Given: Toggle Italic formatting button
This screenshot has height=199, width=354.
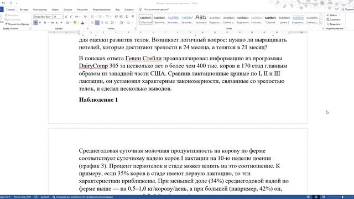Looking at the screenshot, I should [40, 23].
